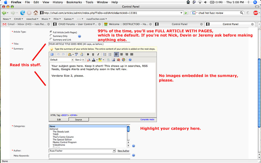Screen dimensions: 261x163
Task: Reload the page with Firefox refresh button
Action: coord(23,13)
